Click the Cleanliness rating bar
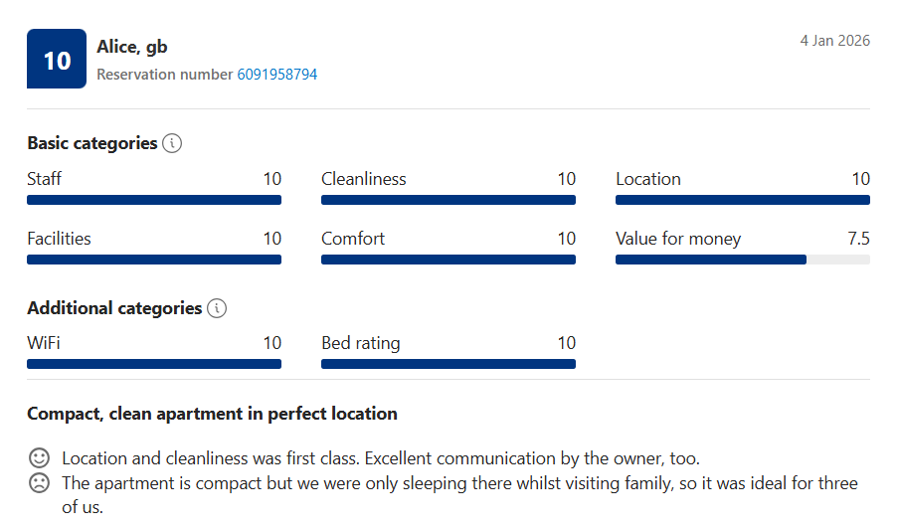This screenshot has height=529, width=898. click(449, 200)
